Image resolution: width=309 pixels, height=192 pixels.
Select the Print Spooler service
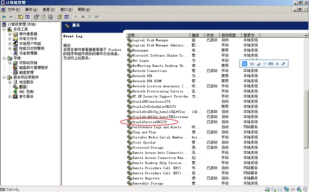(144, 142)
